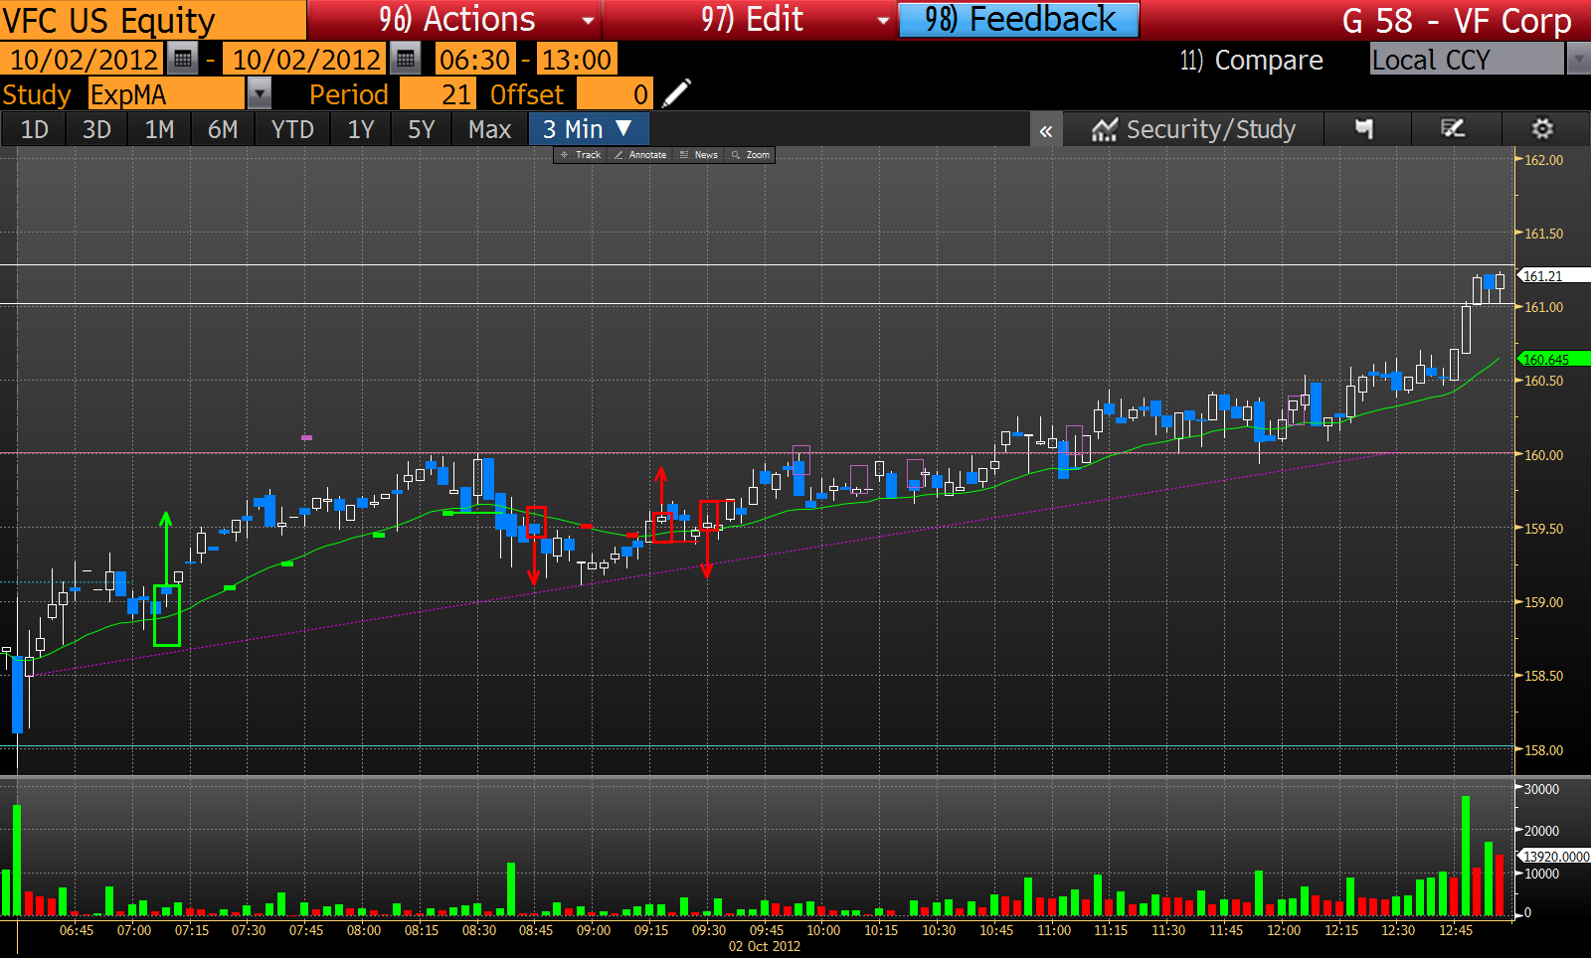
Task: Click the 20000 volume axis label
Action: tap(1541, 831)
